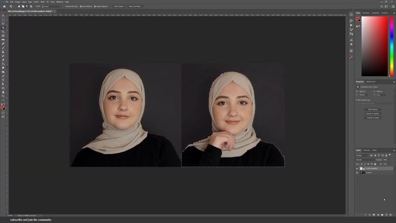Open the layer Kind filter dropdown
The image size is (396, 223).
(x=362, y=155)
